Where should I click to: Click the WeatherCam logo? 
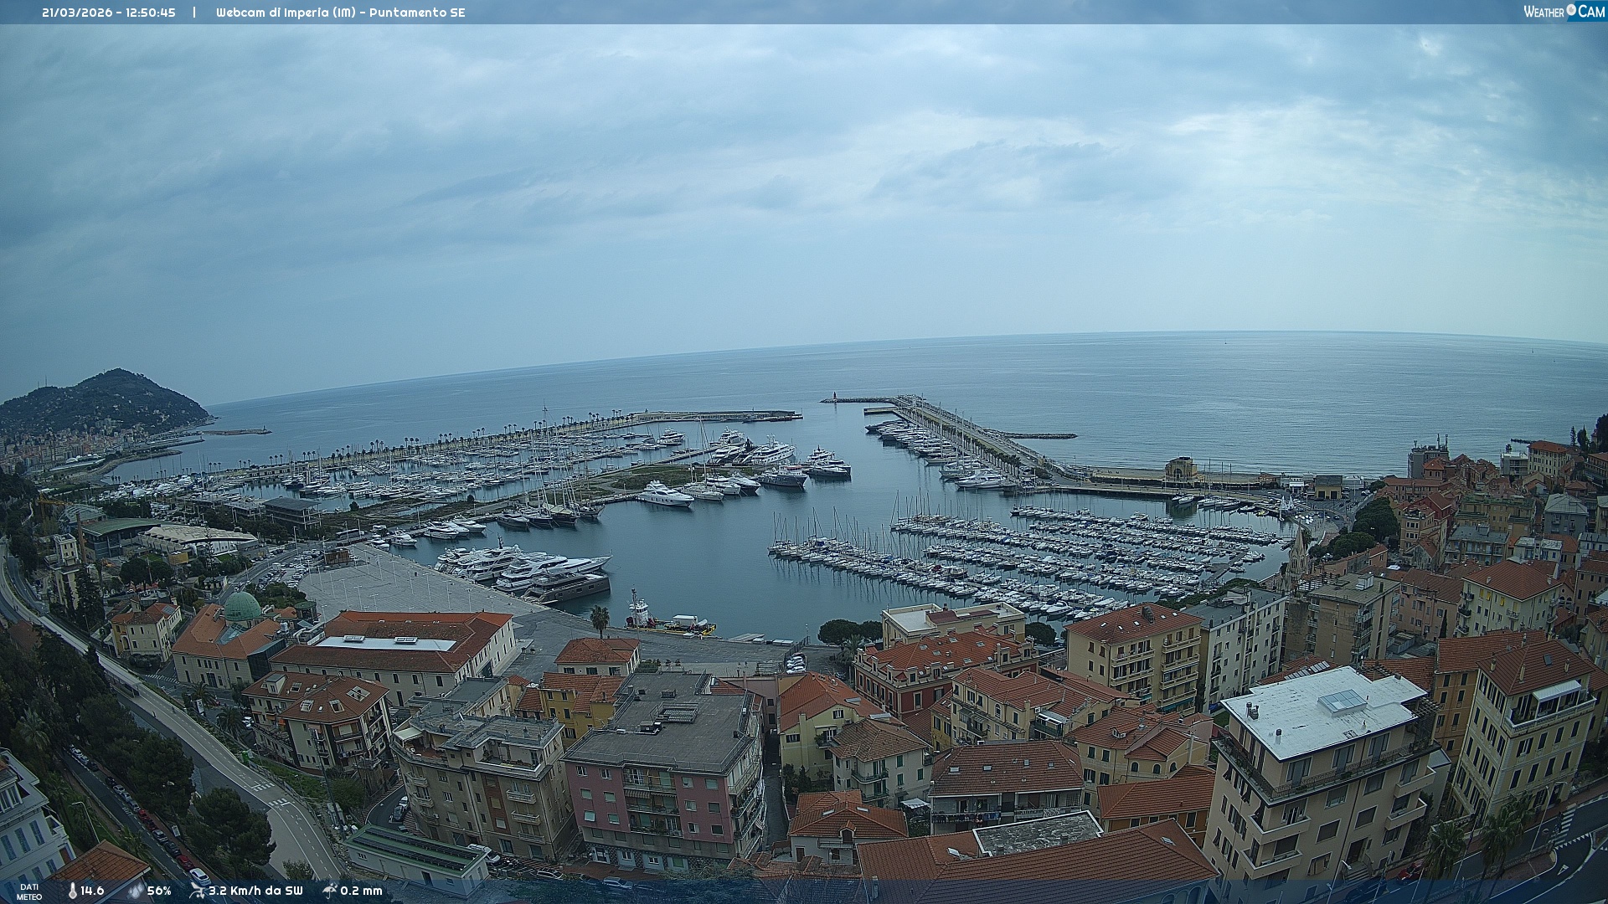pos(1563,12)
